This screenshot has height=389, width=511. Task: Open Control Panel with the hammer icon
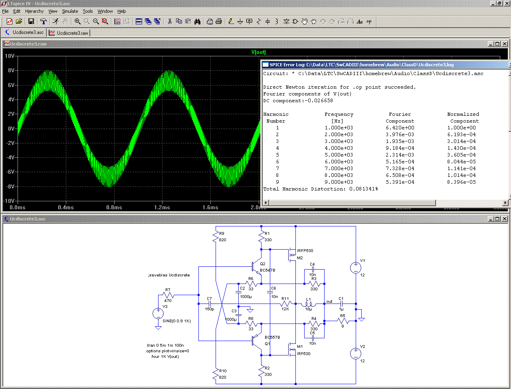(44, 22)
